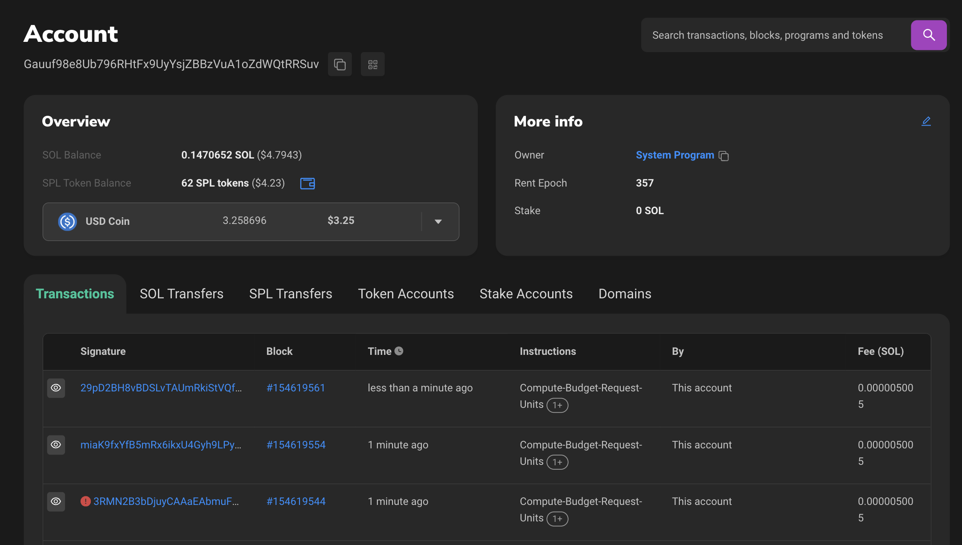Preview transaction 3RMN2B3b with eye icon

[56, 501]
